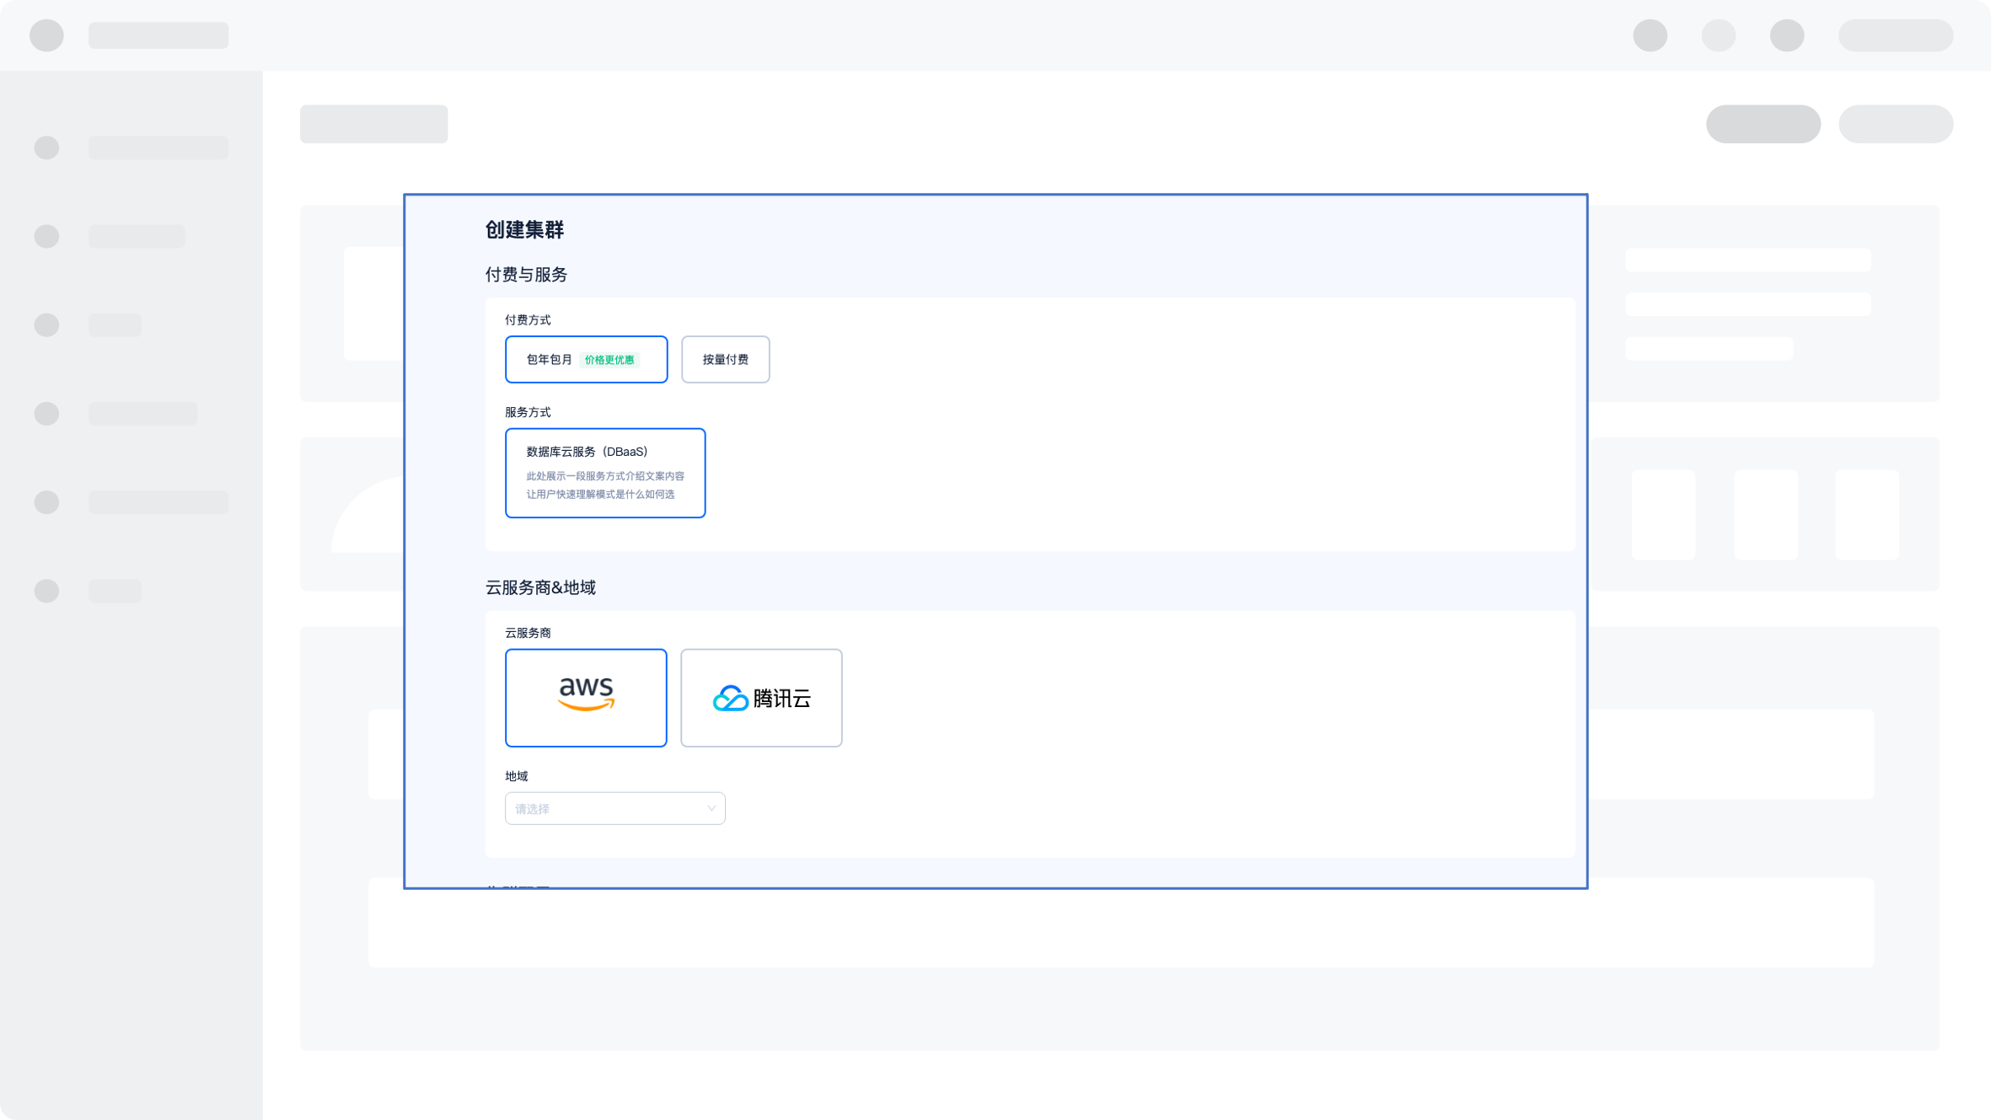
Task: Expand the region selection list
Action: pyautogui.click(x=614, y=807)
